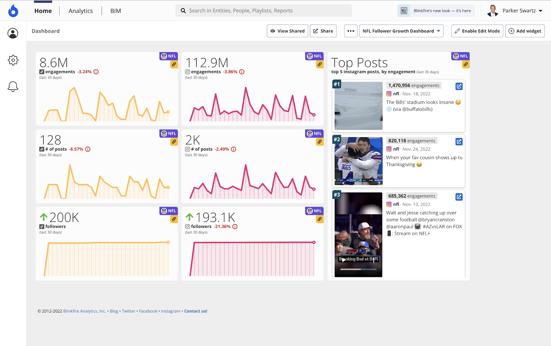
Task: Click the Add widget button
Action: click(x=525, y=31)
